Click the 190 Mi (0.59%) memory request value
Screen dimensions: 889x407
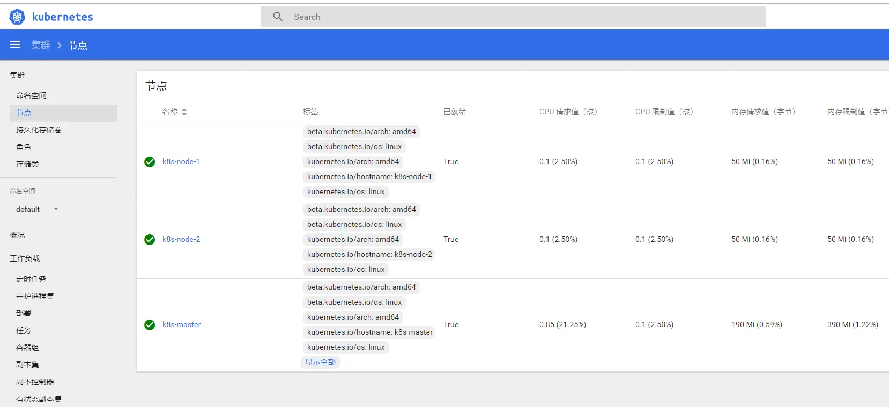click(x=757, y=324)
